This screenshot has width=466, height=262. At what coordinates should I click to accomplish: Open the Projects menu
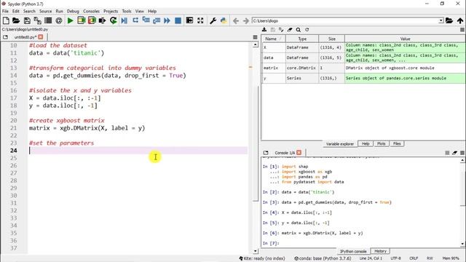[x=111, y=11]
